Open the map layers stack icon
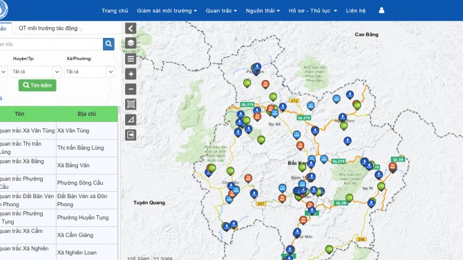The width and height of the screenshot is (463, 260). point(131,43)
